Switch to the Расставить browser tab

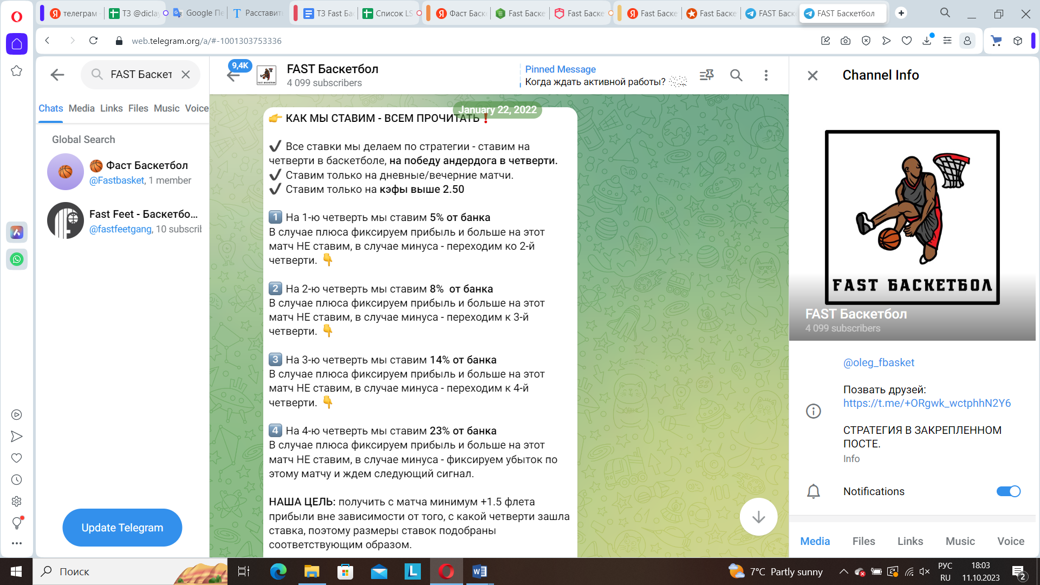[x=257, y=13]
